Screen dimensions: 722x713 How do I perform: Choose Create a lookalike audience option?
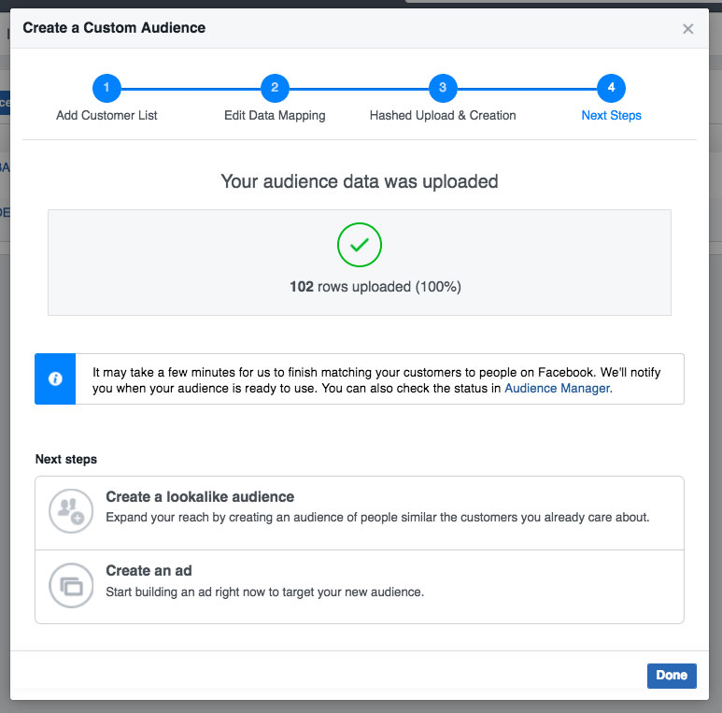pos(360,513)
